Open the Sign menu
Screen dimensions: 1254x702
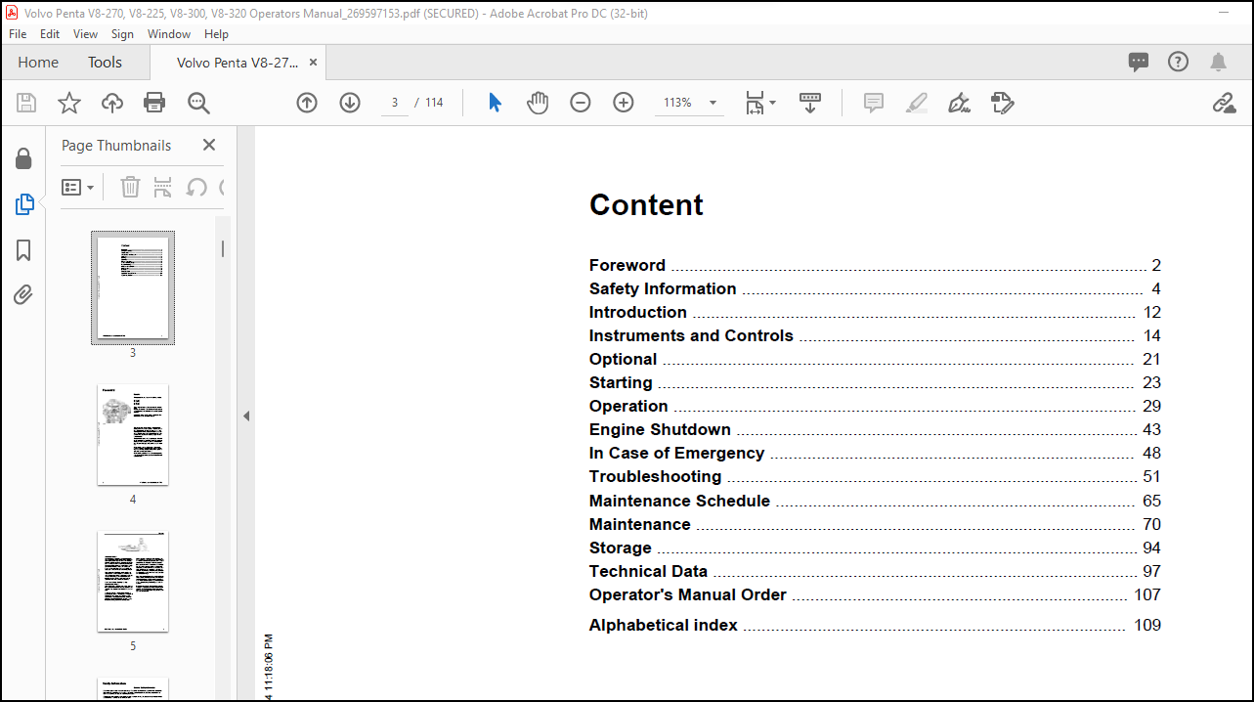coord(122,33)
